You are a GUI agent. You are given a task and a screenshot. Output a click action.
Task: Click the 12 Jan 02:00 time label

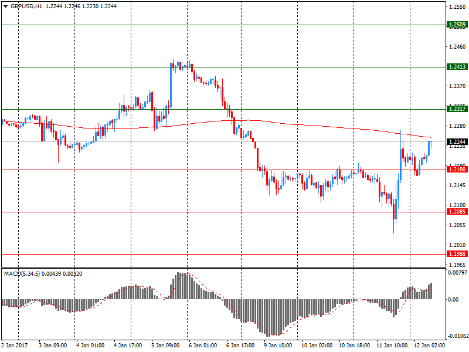(430, 346)
